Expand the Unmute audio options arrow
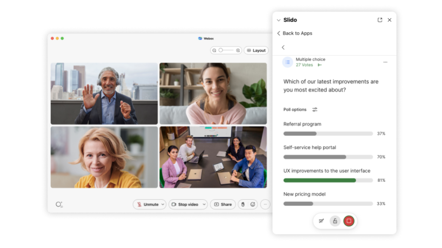Viewport: 442px width, 248px height. tap(163, 204)
